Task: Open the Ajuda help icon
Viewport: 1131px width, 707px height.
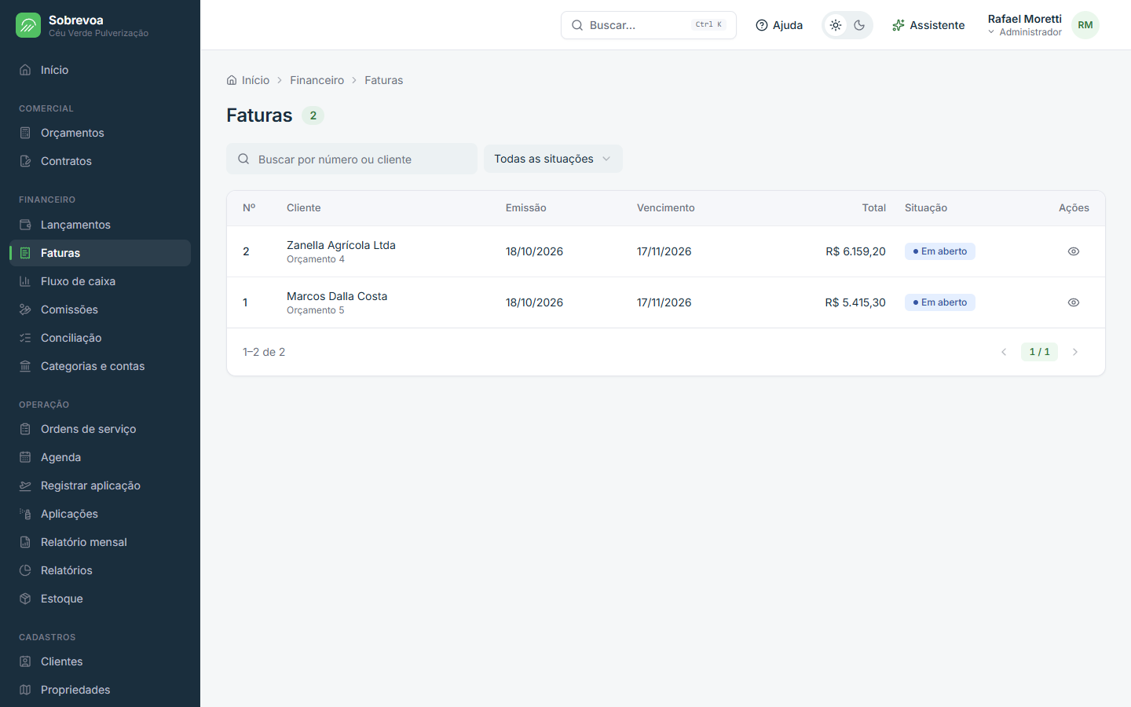Action: pos(762,25)
